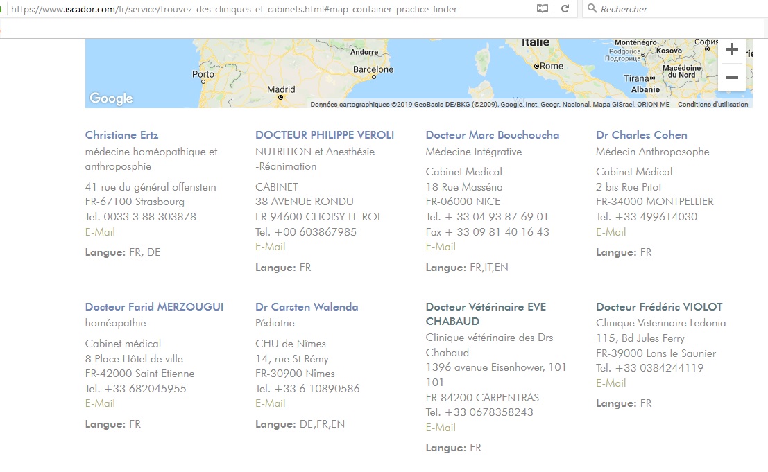Email Docteur Marc Bouchoucha via E-Mail link
The width and height of the screenshot is (768, 472).
pyautogui.click(x=441, y=247)
